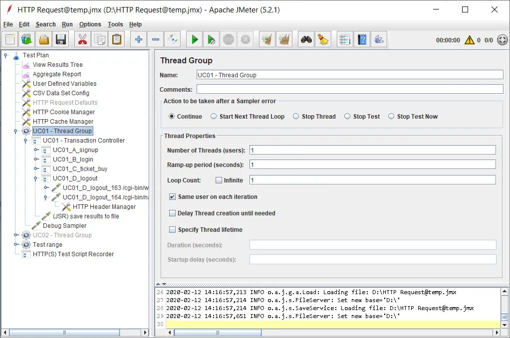The width and height of the screenshot is (510, 338).
Task: Select the Stop Test radio button
Action: [347, 116]
